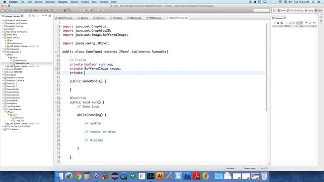The image size is (324, 182).
Task: Collapse Thread Practice project
Action: [x=3, y=109]
